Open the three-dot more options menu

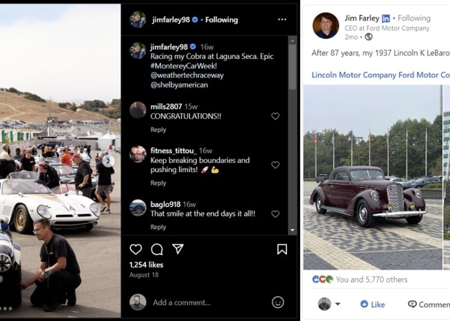point(282,20)
